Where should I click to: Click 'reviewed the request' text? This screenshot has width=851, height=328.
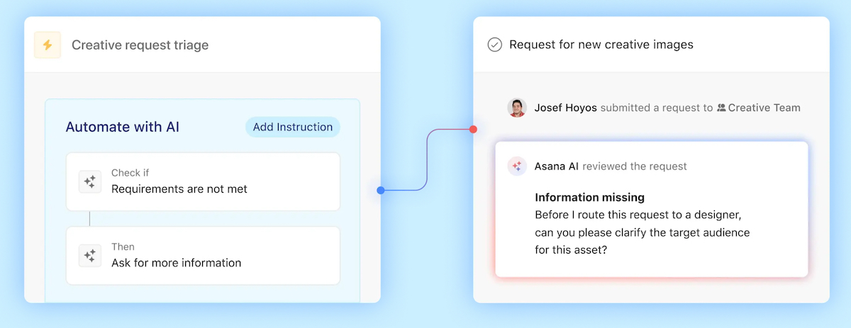pos(635,166)
